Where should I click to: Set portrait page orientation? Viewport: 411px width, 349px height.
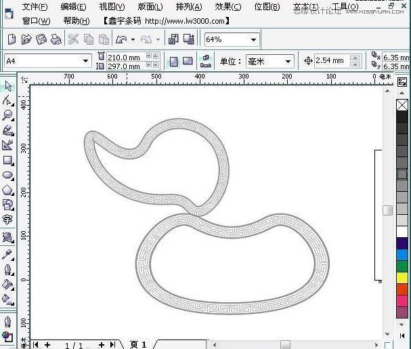click(173, 62)
